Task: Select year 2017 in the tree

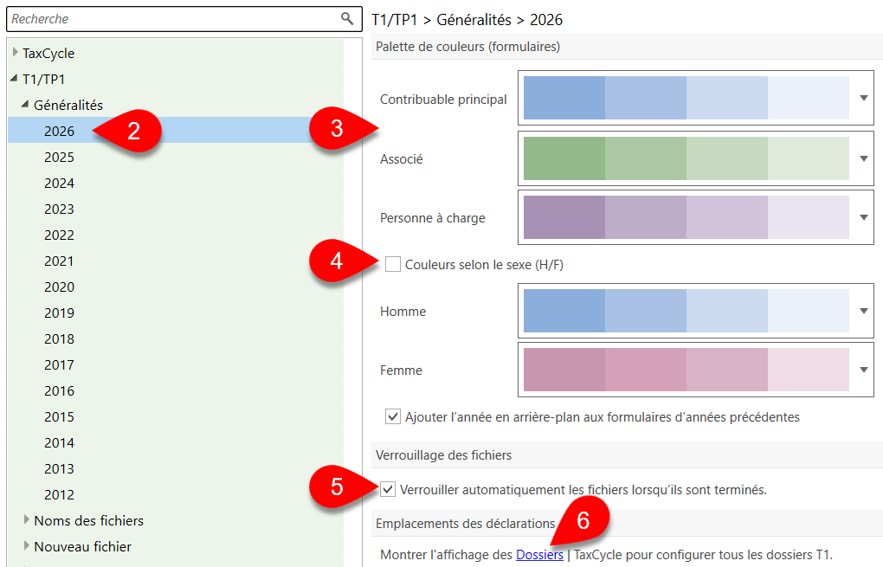Action: point(59,364)
